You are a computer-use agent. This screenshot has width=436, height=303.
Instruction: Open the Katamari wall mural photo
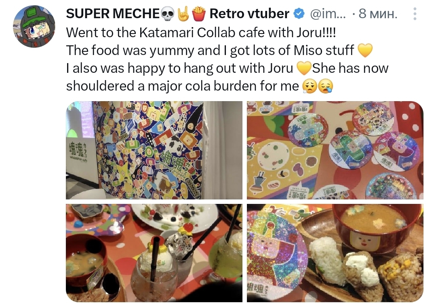pyautogui.click(x=154, y=150)
